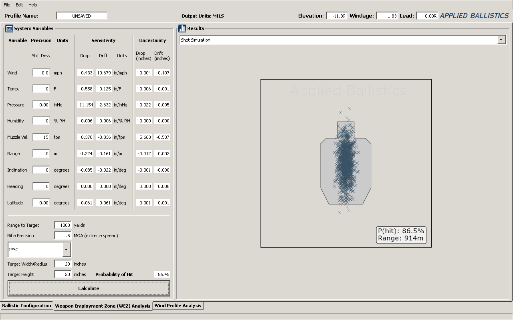The width and height of the screenshot is (513, 320).
Task: Click the IPSC target silhouette in simulation
Action: click(x=346, y=163)
